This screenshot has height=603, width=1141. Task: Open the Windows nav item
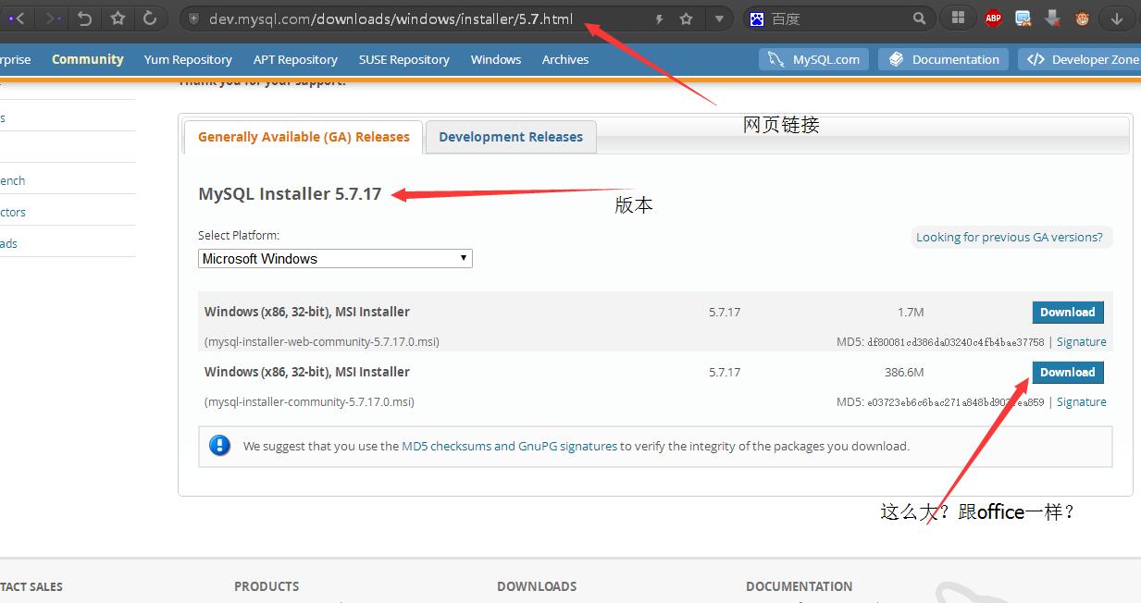(496, 59)
